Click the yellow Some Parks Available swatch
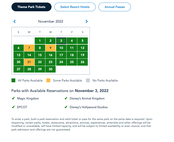The height and width of the screenshot is (142, 174). click(48, 80)
